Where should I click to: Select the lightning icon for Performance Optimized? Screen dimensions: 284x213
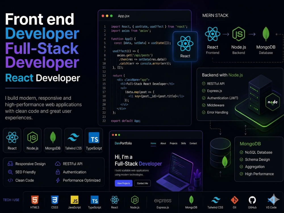(x=58, y=180)
